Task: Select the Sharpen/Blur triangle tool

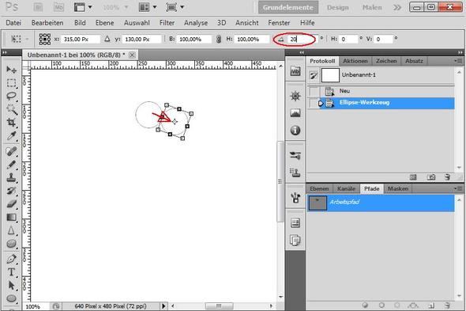Action: tap(11, 230)
